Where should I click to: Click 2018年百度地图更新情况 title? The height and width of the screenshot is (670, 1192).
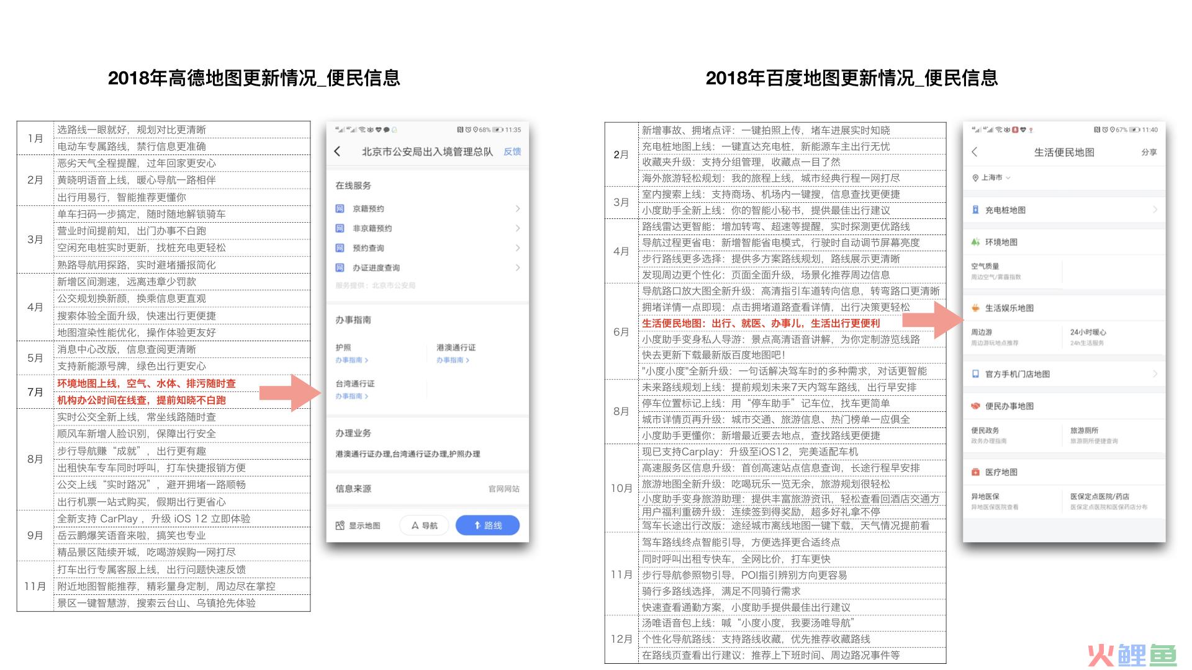point(852,78)
